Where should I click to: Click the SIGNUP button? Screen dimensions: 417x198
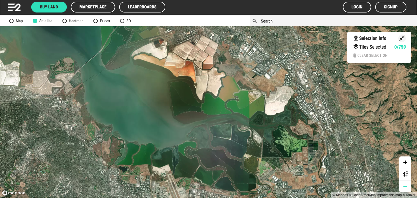click(391, 7)
